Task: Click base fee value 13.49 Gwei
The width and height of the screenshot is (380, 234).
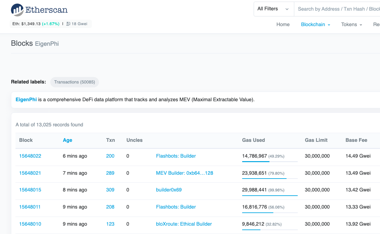Action: (x=358, y=173)
